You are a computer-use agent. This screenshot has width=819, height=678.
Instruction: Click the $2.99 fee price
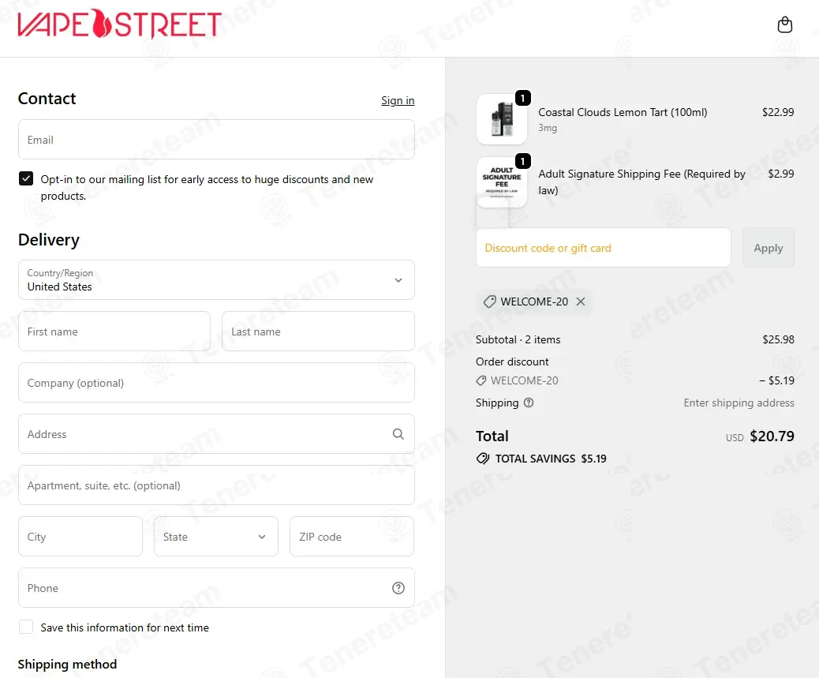[x=781, y=174]
